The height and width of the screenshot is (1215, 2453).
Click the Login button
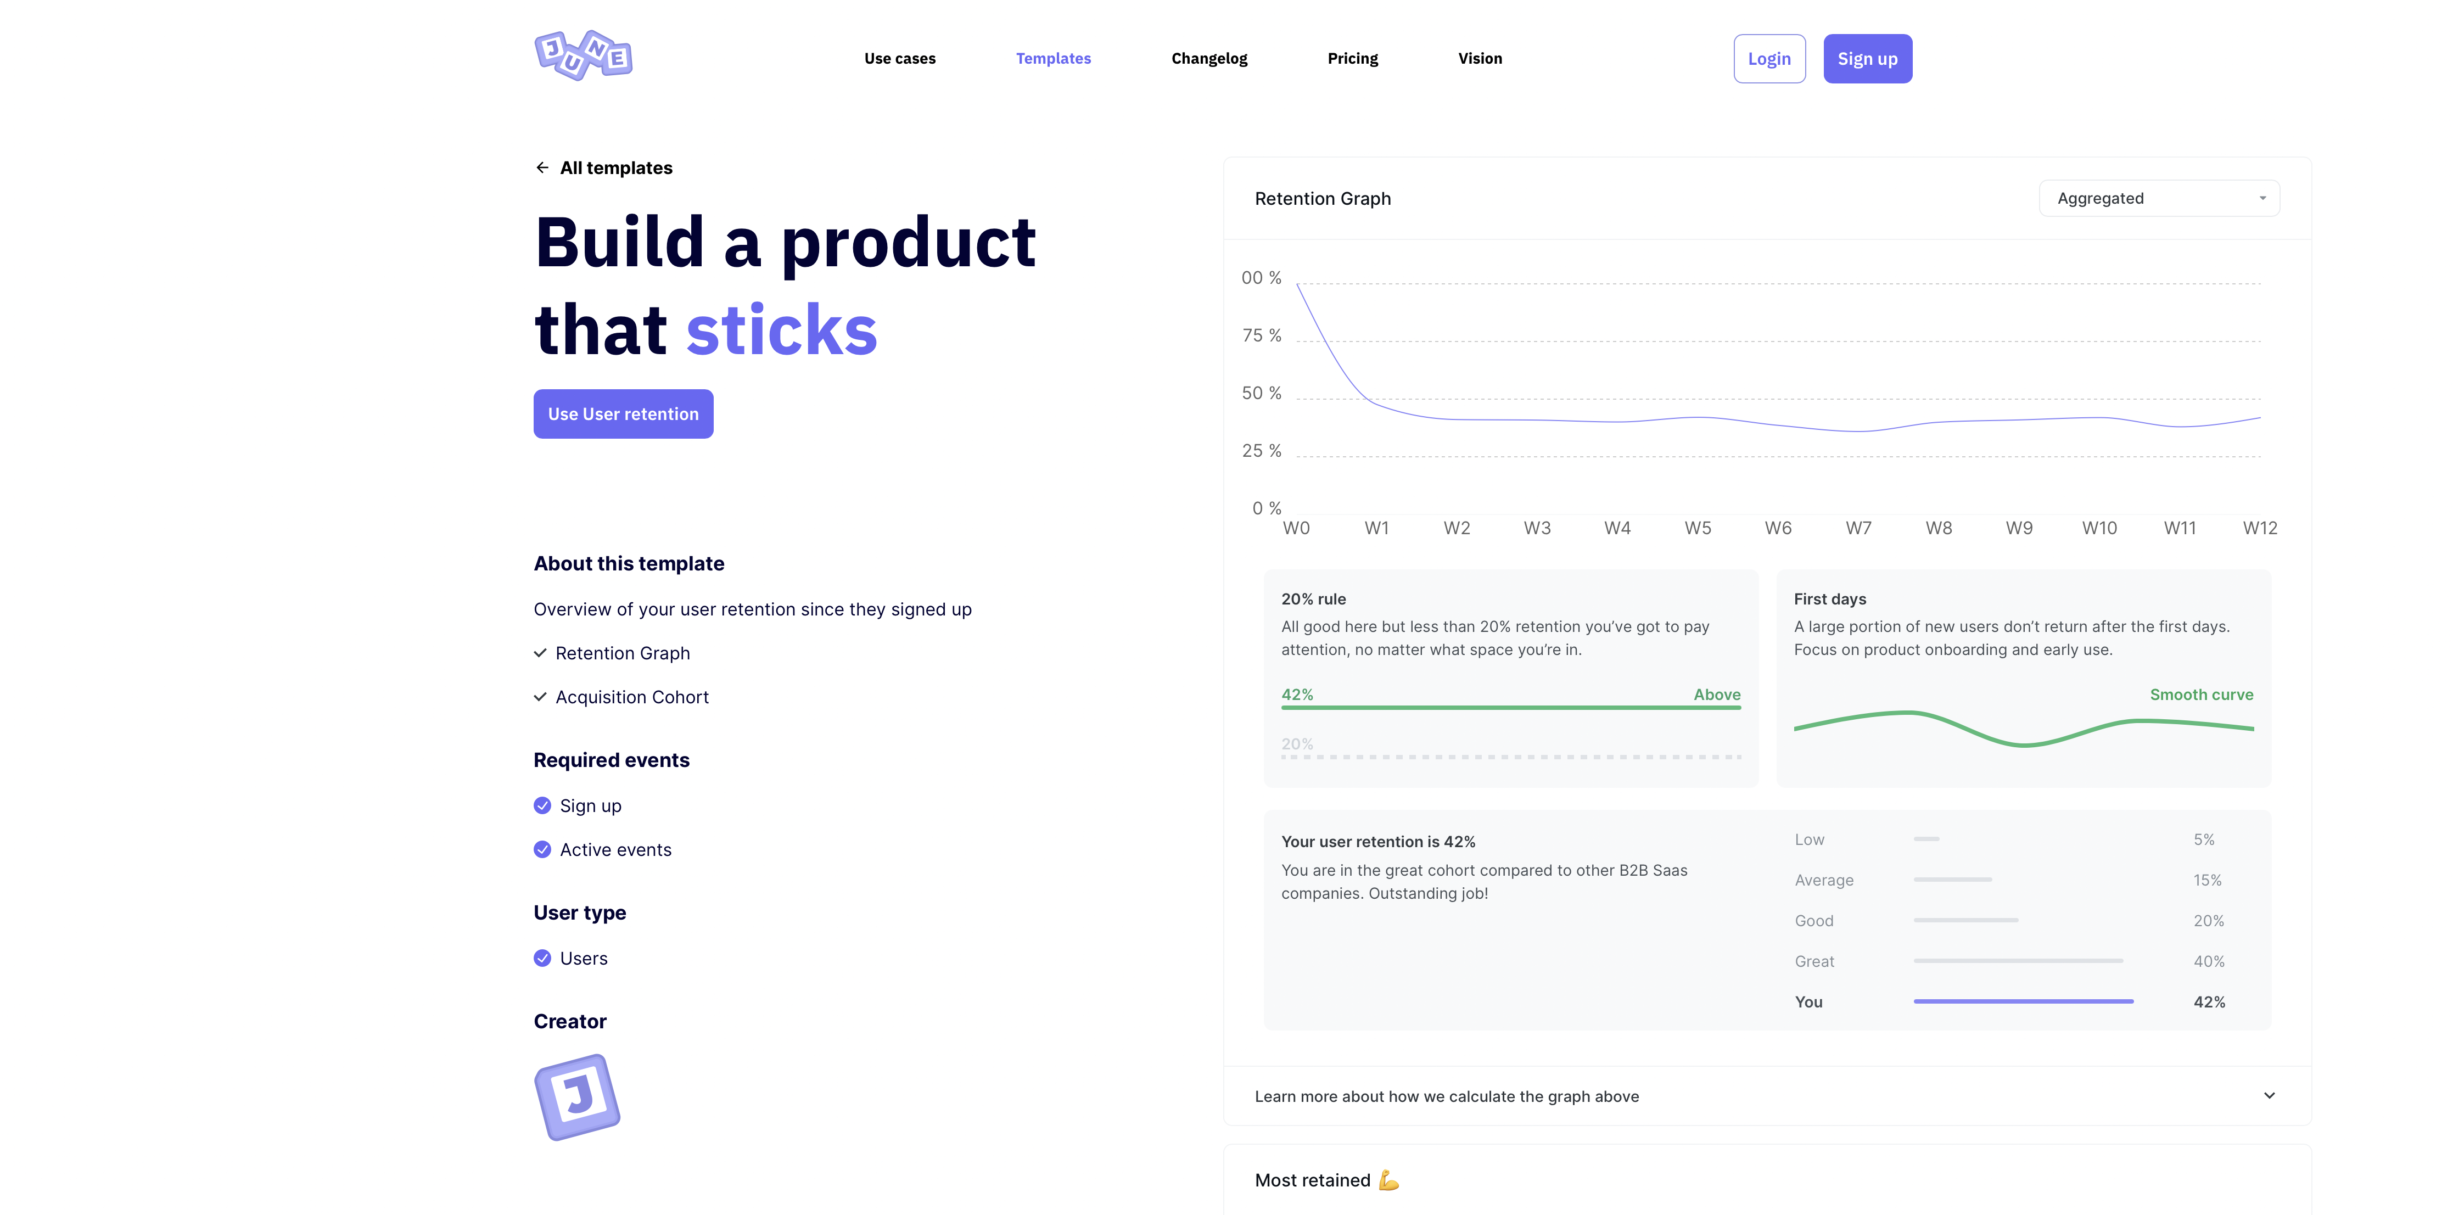point(1768,59)
